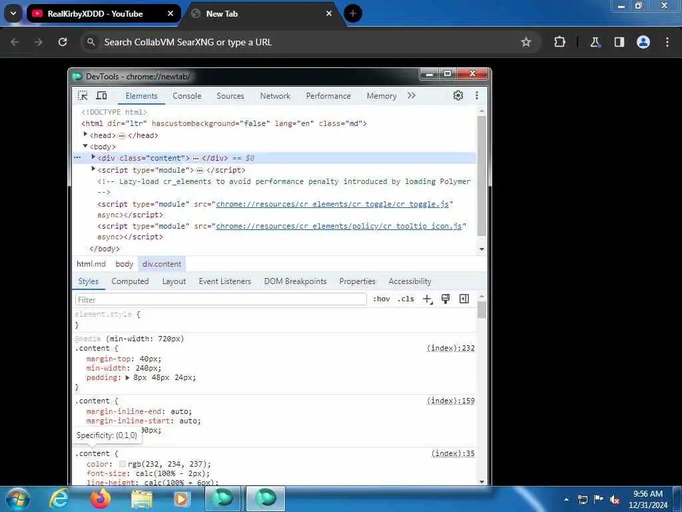Open the row actions ellipsis beside div.content
Image resolution: width=682 pixels, height=512 pixels.
coord(77,157)
